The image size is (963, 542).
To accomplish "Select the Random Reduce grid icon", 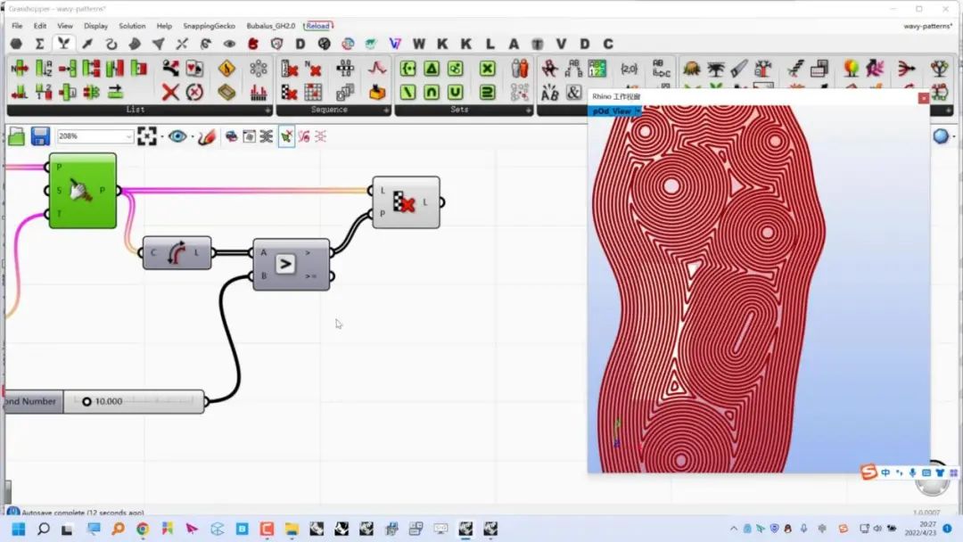I will point(313,92).
